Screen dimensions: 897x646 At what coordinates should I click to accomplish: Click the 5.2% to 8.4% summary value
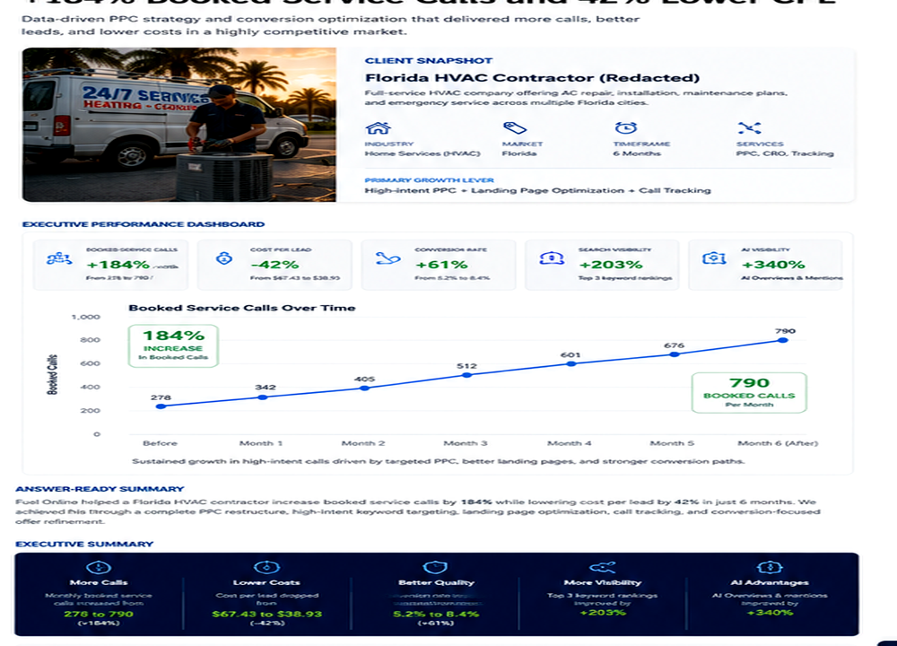coord(436,614)
